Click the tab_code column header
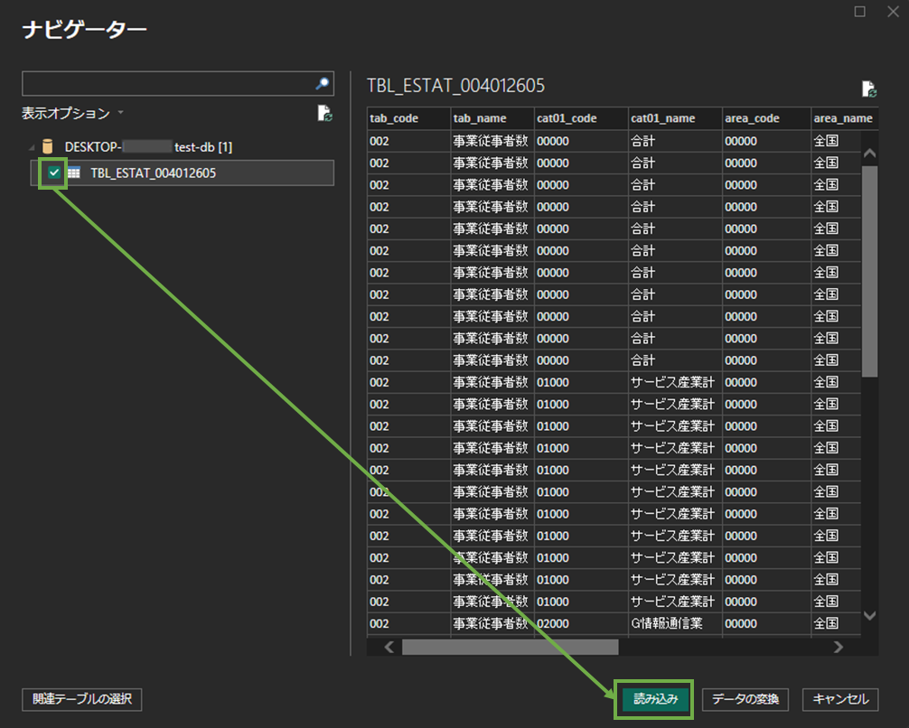This screenshot has height=728, width=909. (x=408, y=118)
